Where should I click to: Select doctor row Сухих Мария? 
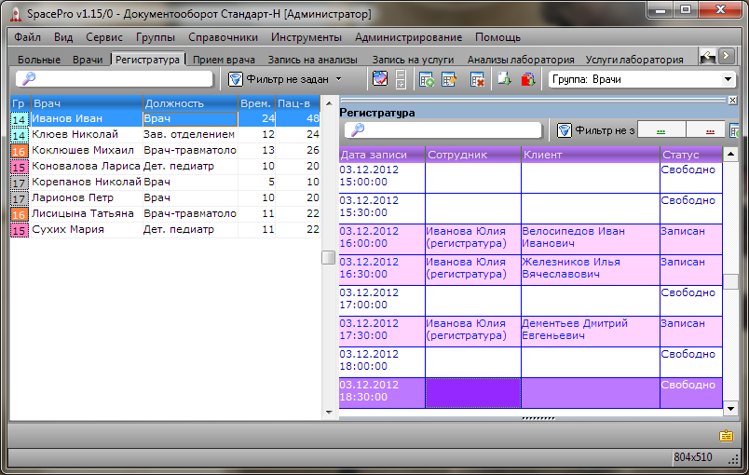coord(165,229)
